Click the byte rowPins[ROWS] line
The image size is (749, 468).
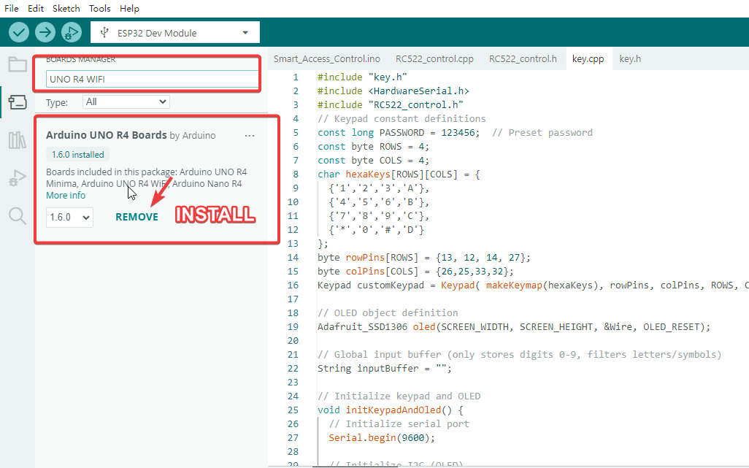pos(424,258)
